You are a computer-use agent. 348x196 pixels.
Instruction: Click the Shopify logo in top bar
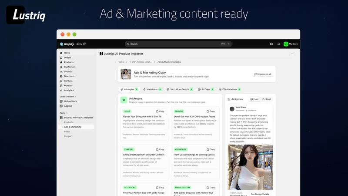(67, 44)
